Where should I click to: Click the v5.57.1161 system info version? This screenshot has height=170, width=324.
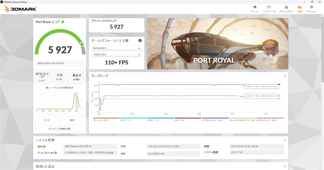point(257,152)
